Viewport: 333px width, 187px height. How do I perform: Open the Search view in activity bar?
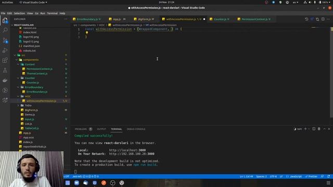(5, 30)
